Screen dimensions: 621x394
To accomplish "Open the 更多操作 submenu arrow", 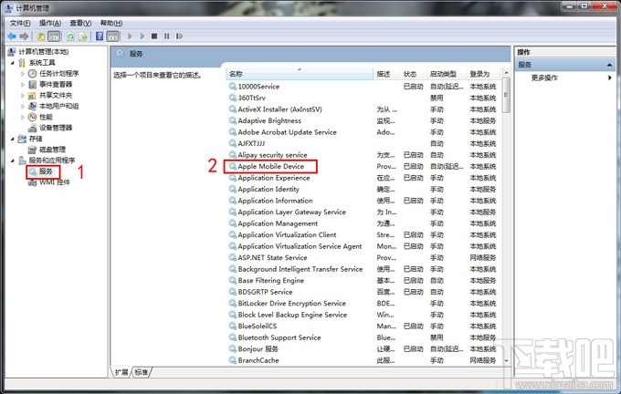I will (x=610, y=78).
